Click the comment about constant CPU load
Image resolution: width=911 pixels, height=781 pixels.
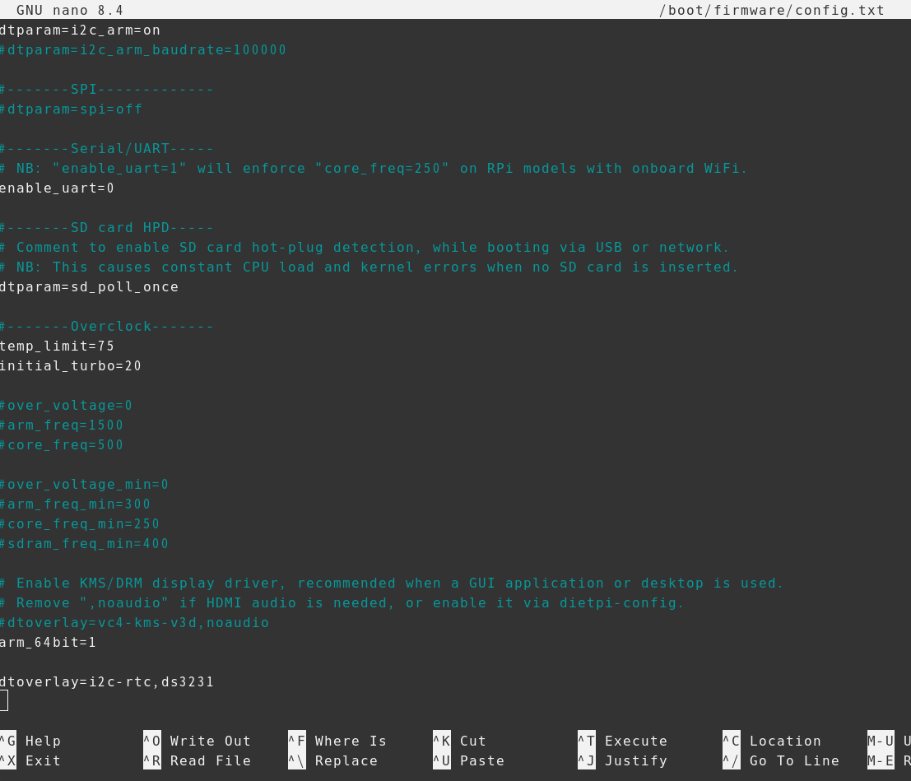tap(370, 267)
